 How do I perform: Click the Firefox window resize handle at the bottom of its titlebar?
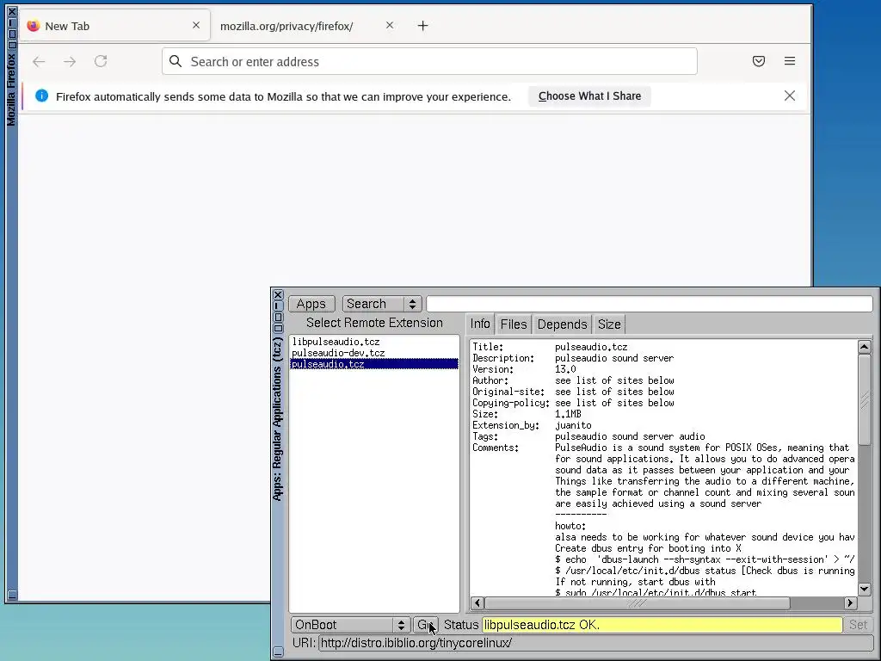click(12, 595)
